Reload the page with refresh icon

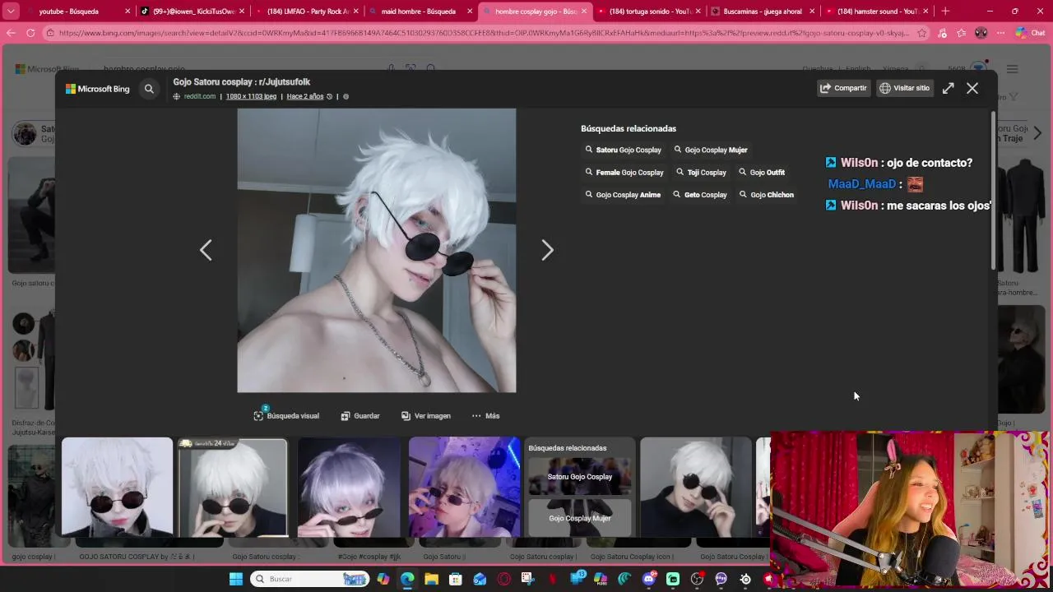pos(30,33)
